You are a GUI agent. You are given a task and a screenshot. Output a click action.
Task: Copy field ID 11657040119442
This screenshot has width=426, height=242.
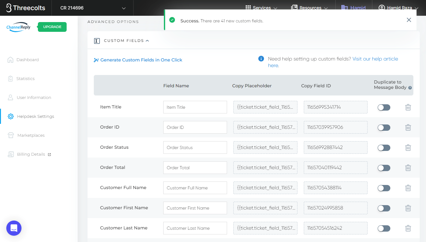coord(336,168)
